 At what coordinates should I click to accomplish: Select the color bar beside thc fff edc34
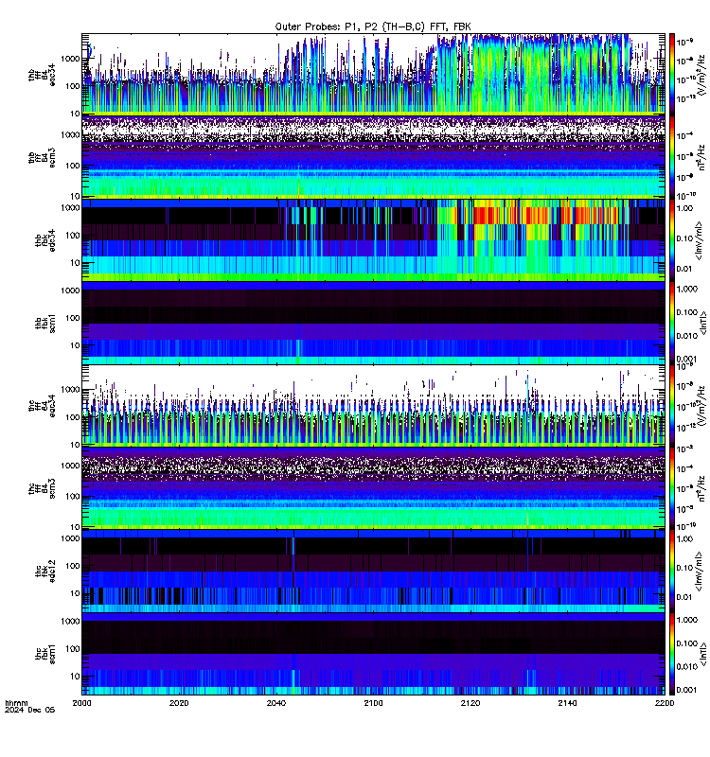pos(672,406)
